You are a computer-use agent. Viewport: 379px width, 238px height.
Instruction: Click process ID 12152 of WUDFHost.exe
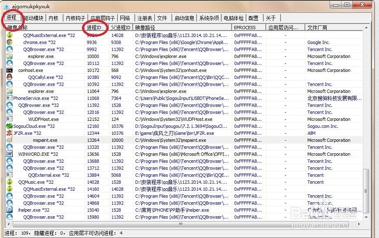click(x=93, y=119)
